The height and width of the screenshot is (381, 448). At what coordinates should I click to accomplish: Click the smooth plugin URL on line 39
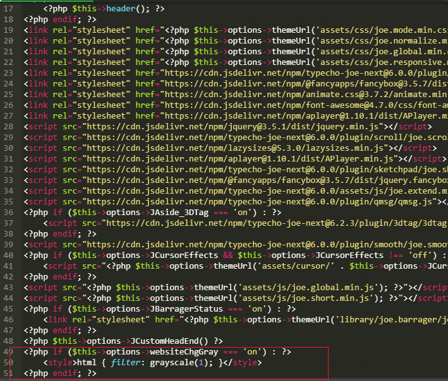pyautogui.click(x=267, y=245)
